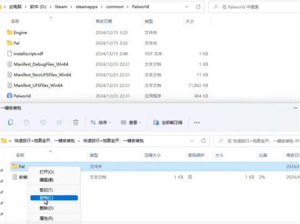Select the Pal folder in Palworld window

pyautogui.click(x=16, y=43)
